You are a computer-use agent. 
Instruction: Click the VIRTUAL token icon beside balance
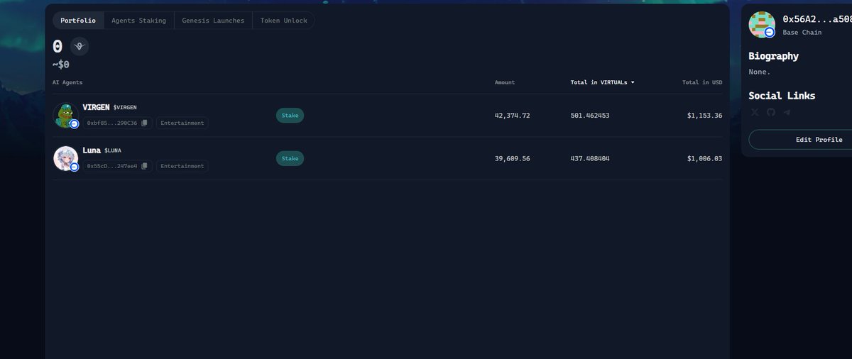coord(80,46)
